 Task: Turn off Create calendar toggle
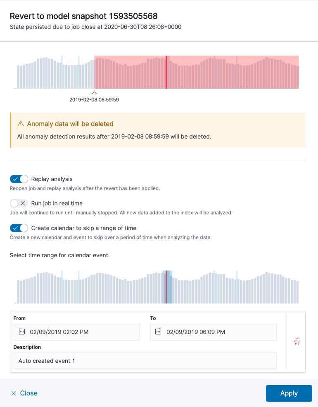tap(19, 228)
